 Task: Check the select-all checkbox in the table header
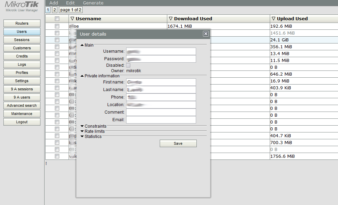coord(57,18)
